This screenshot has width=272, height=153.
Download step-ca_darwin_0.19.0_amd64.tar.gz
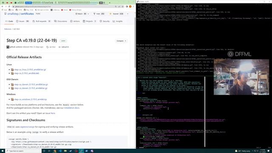(31, 85)
